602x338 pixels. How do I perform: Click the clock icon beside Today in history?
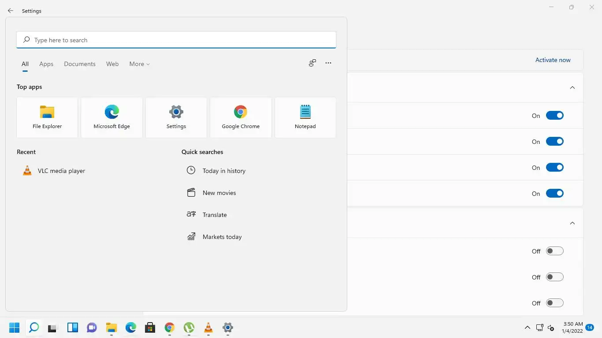191,170
